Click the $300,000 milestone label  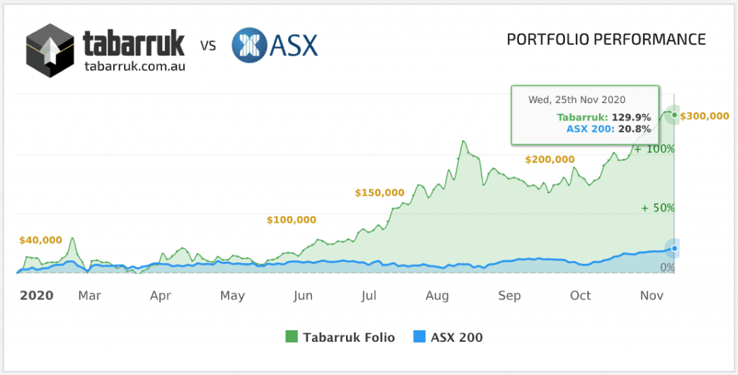pyautogui.click(x=705, y=115)
